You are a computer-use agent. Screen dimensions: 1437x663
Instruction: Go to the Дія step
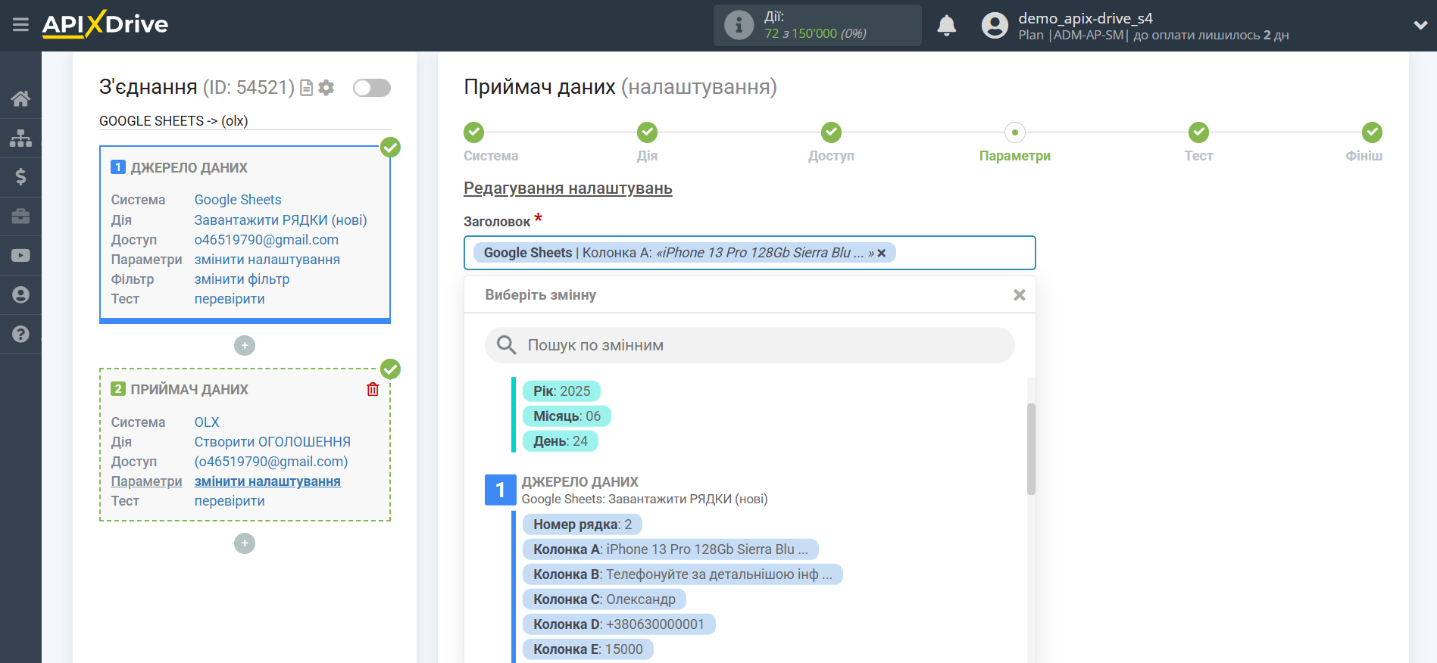tap(647, 132)
